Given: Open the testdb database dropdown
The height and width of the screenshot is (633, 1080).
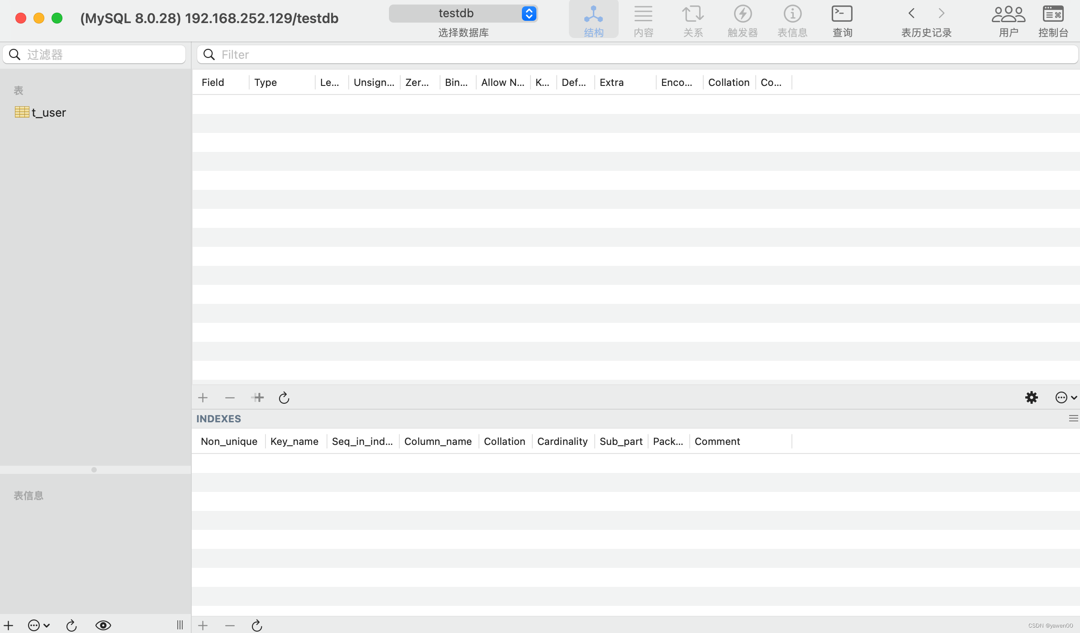Looking at the screenshot, I should [x=463, y=14].
